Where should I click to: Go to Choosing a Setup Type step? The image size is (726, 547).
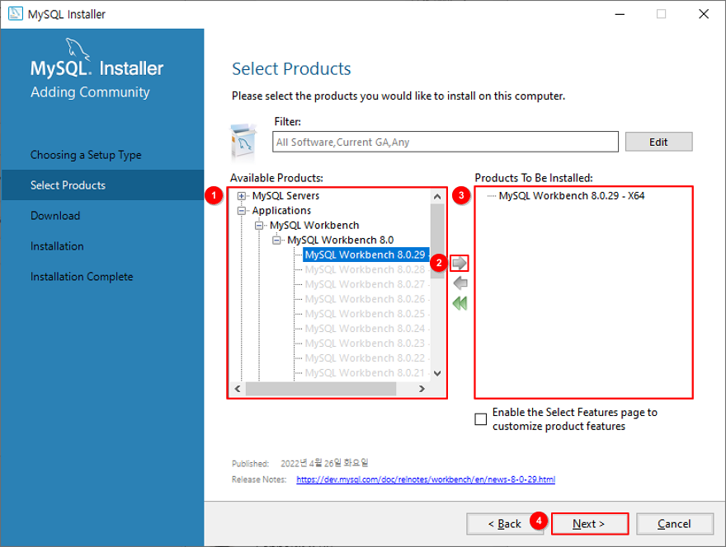point(86,155)
